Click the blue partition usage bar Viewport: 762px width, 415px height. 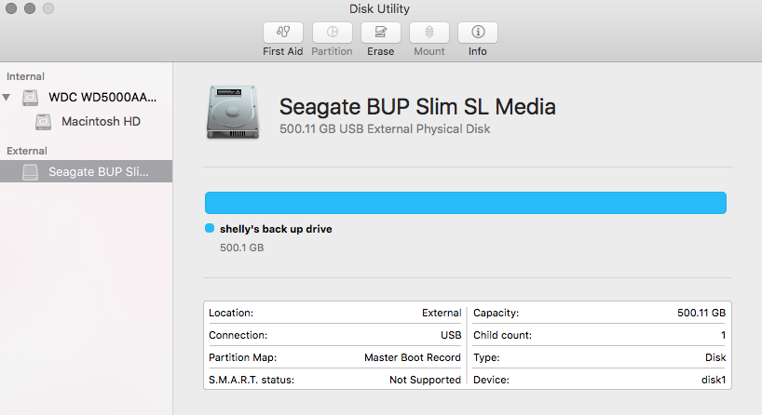465,203
